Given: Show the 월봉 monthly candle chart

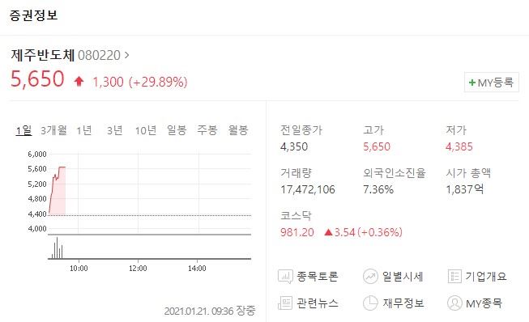Looking at the screenshot, I should [238, 130].
